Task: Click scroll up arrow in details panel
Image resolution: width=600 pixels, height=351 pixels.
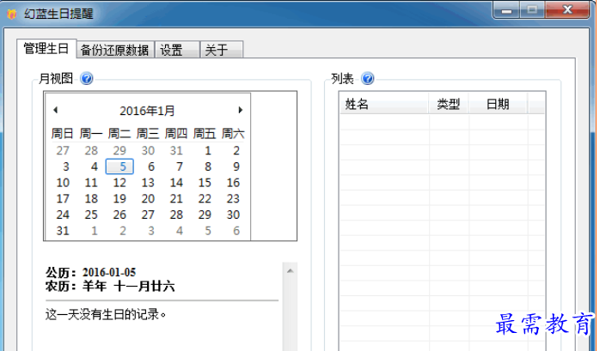Action: click(x=291, y=270)
